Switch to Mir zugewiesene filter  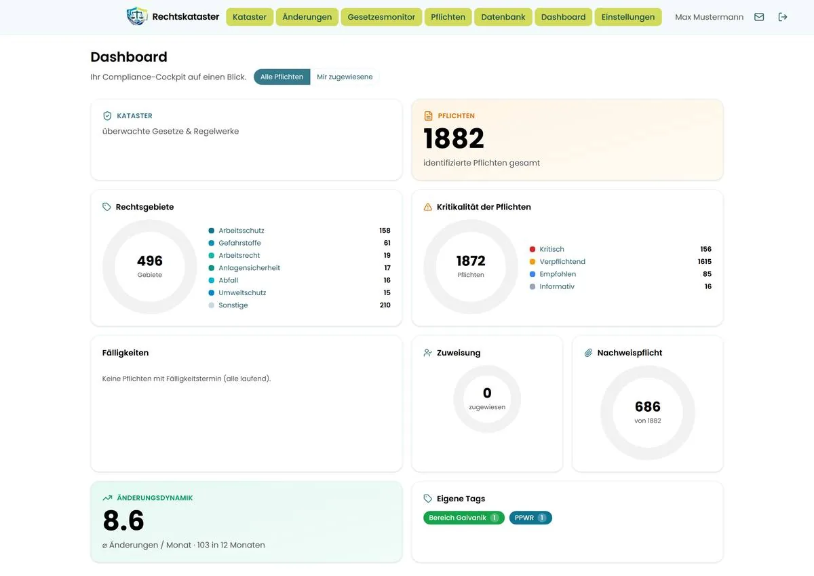point(345,77)
